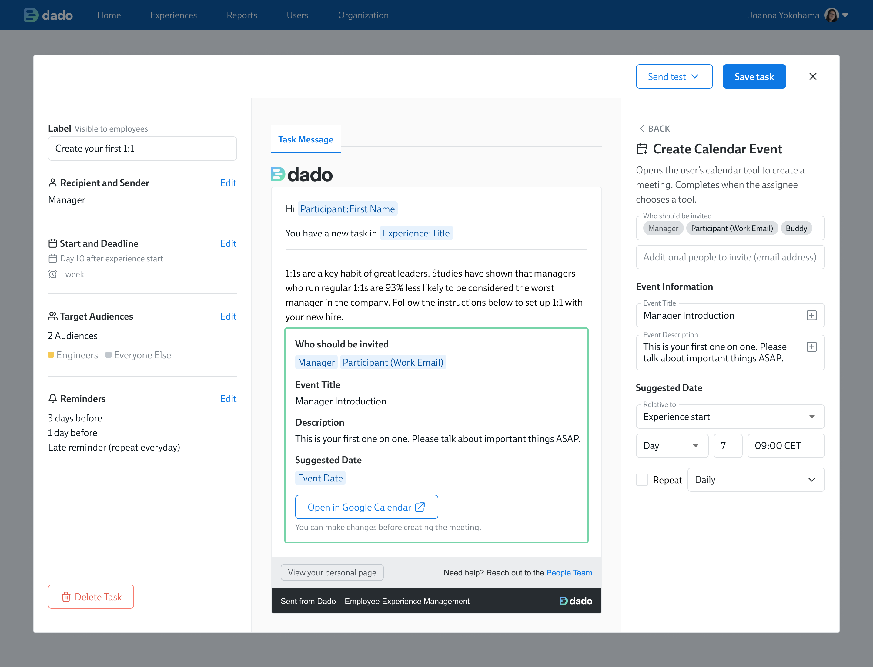Click the Buddy chip in invite field
Viewport: 873px width, 667px height.
coord(796,228)
